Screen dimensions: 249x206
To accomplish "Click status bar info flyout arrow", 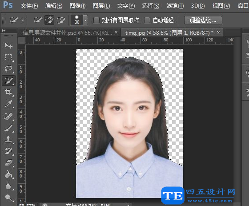I will (129, 205).
